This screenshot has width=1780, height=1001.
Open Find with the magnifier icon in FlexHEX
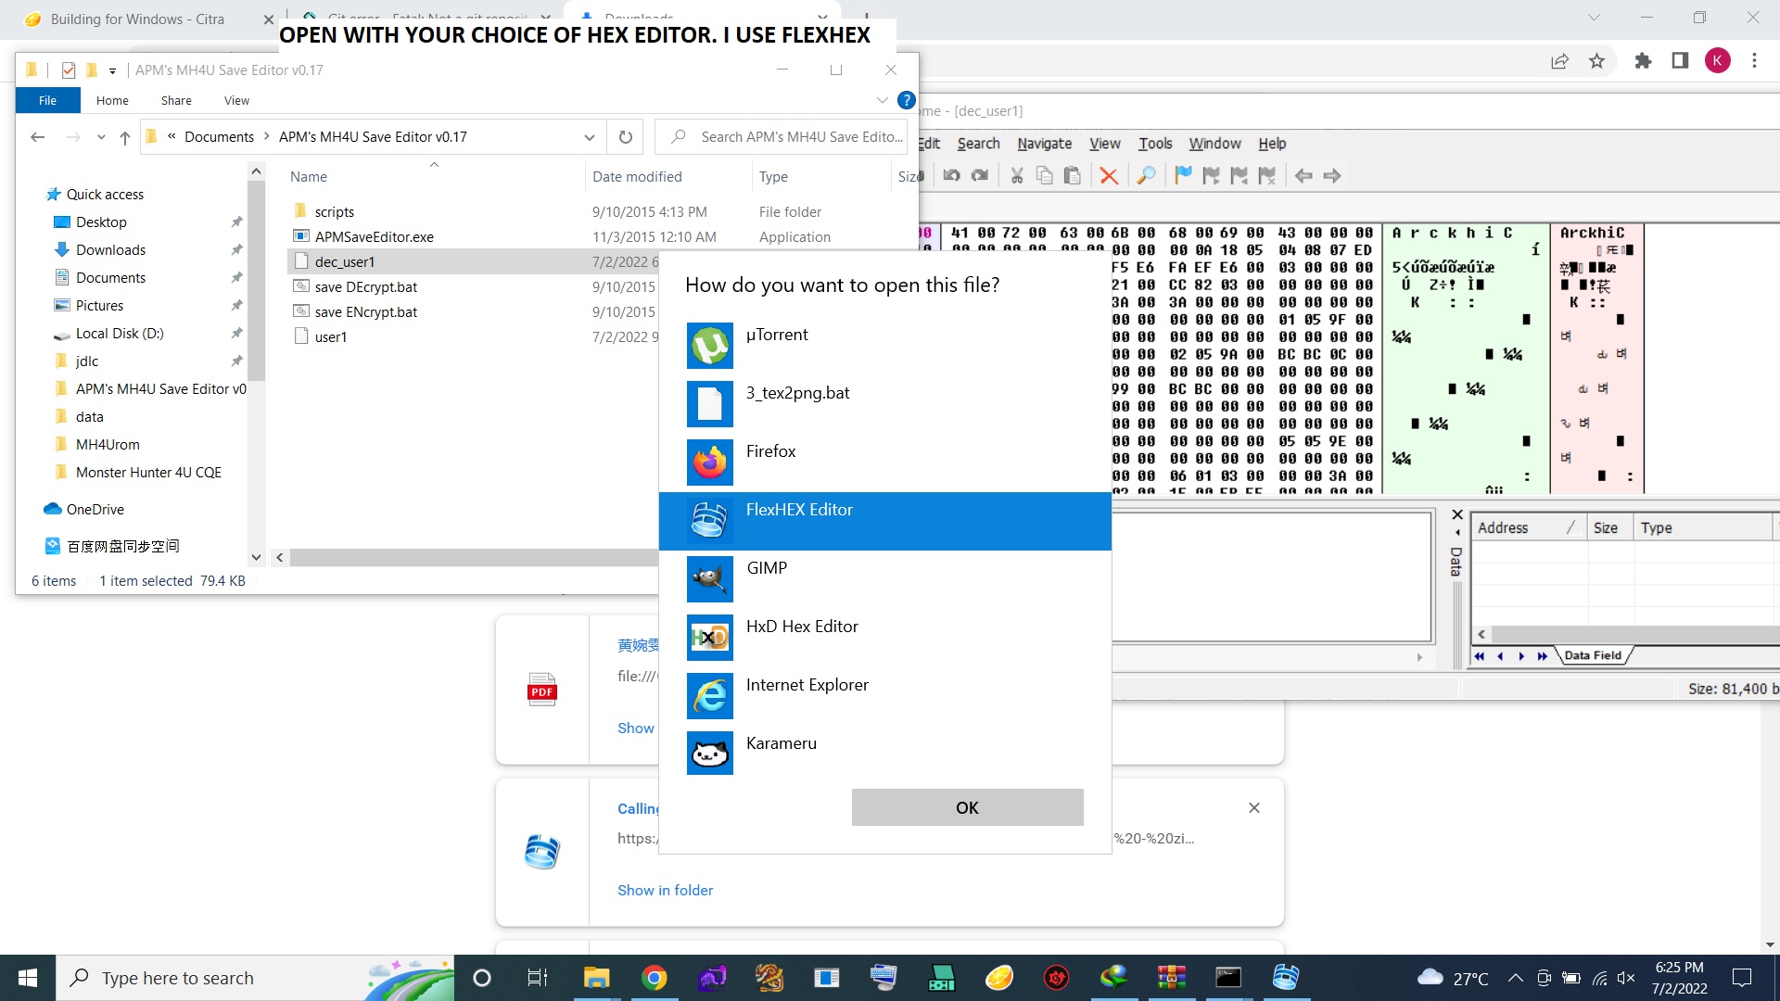pyautogui.click(x=1146, y=175)
